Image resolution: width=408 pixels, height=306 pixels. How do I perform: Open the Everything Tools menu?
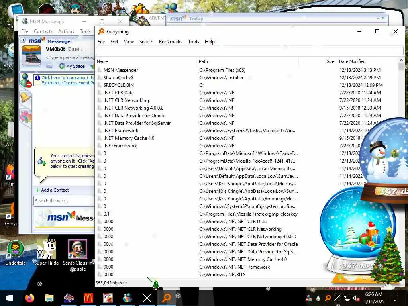(x=194, y=41)
